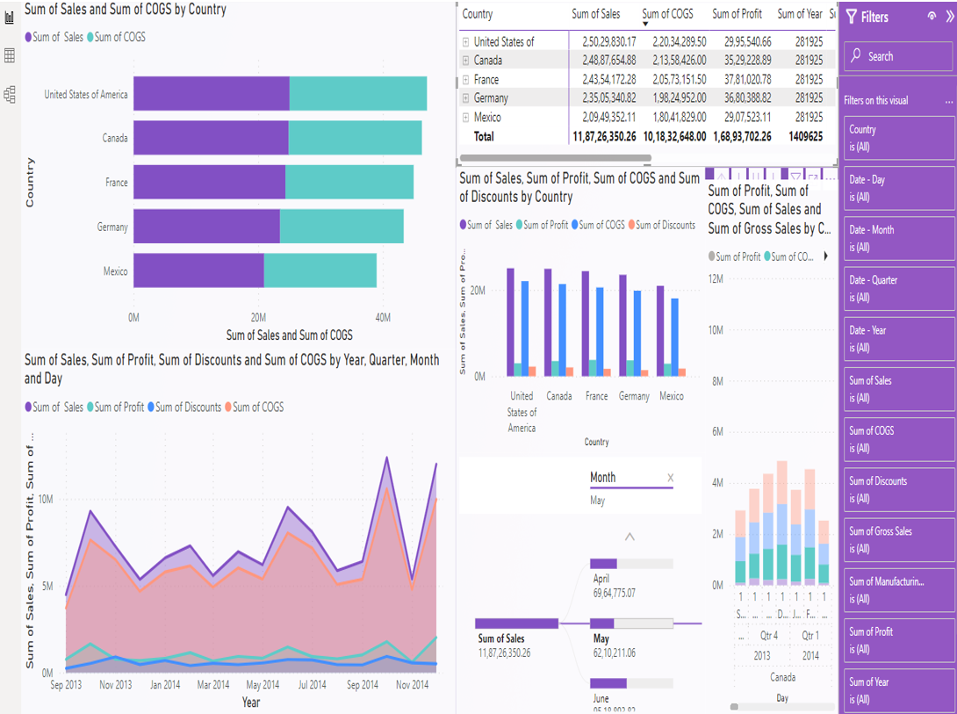Image resolution: width=957 pixels, height=714 pixels.
Task: Toggle Sum of Profit legend in area chart
Action: coord(119,407)
